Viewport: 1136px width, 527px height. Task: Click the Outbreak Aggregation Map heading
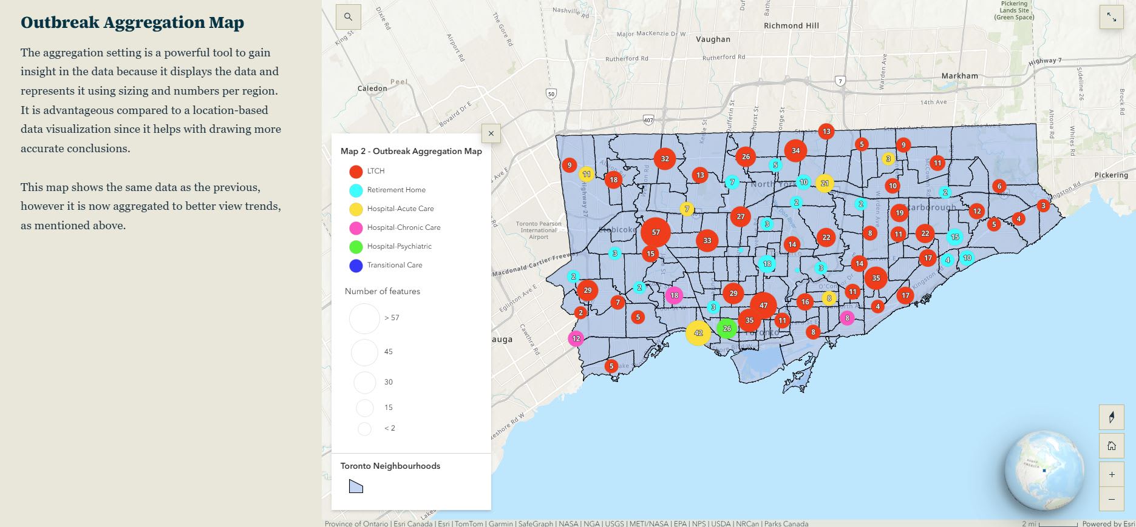pyautogui.click(x=132, y=22)
